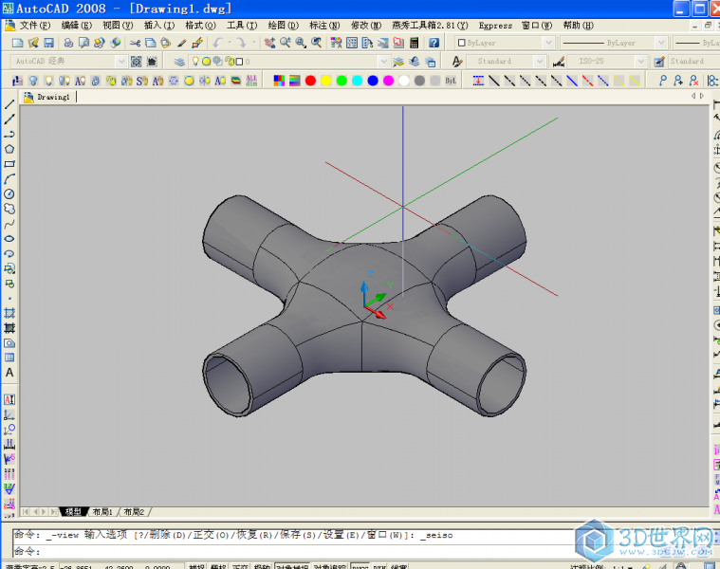Activate the Pan hand tool
This screenshot has width=720, height=569.
(269, 43)
